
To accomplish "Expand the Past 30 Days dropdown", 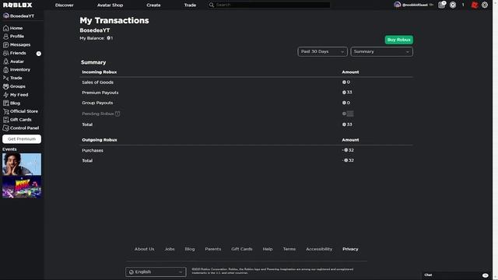I will pyautogui.click(x=322, y=52).
